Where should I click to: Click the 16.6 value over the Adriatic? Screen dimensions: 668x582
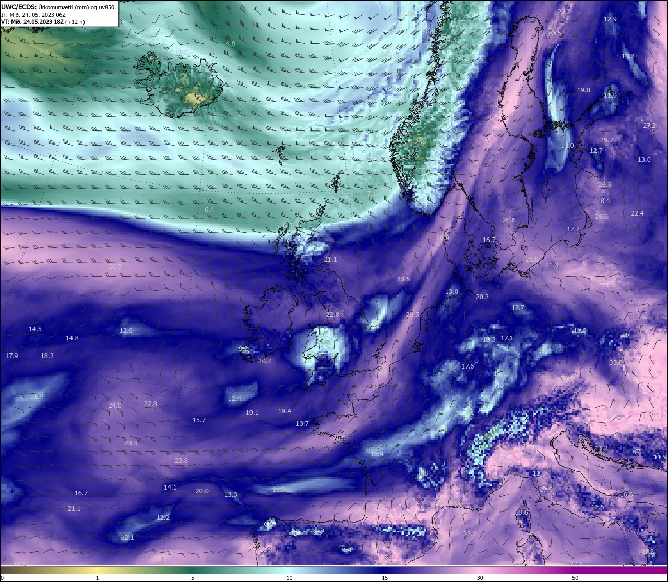tap(626, 495)
